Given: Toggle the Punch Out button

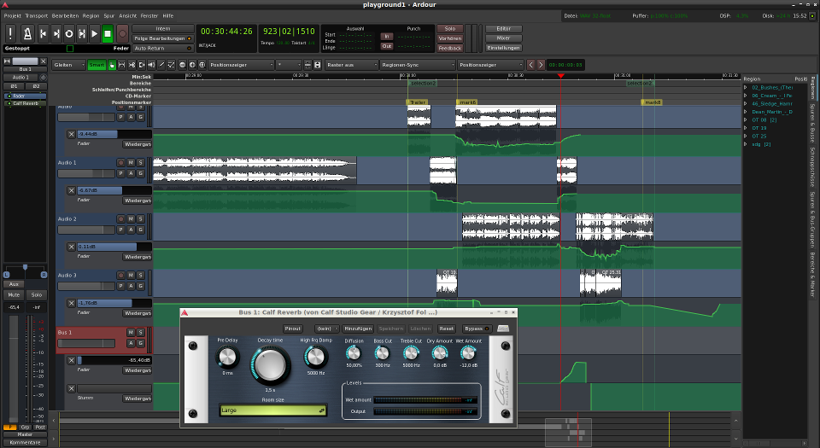Looking at the screenshot, I should [386, 46].
